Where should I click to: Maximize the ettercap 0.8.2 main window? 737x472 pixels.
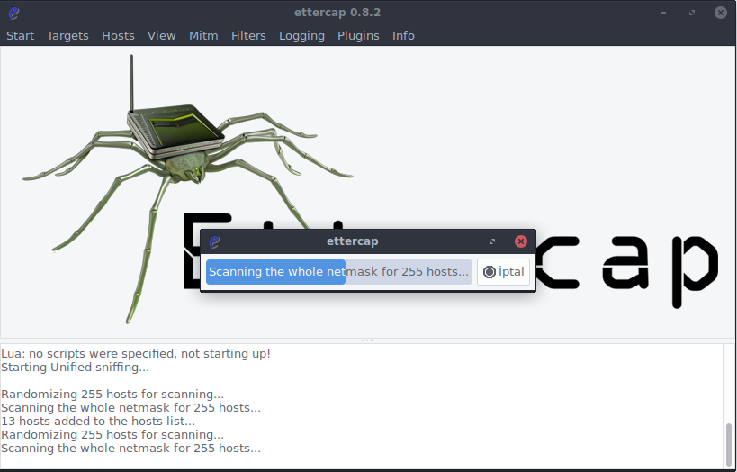pos(692,13)
